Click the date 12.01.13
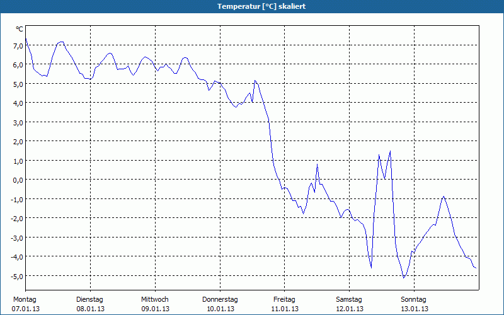Viewport: 504px width, 315px height. click(x=350, y=309)
